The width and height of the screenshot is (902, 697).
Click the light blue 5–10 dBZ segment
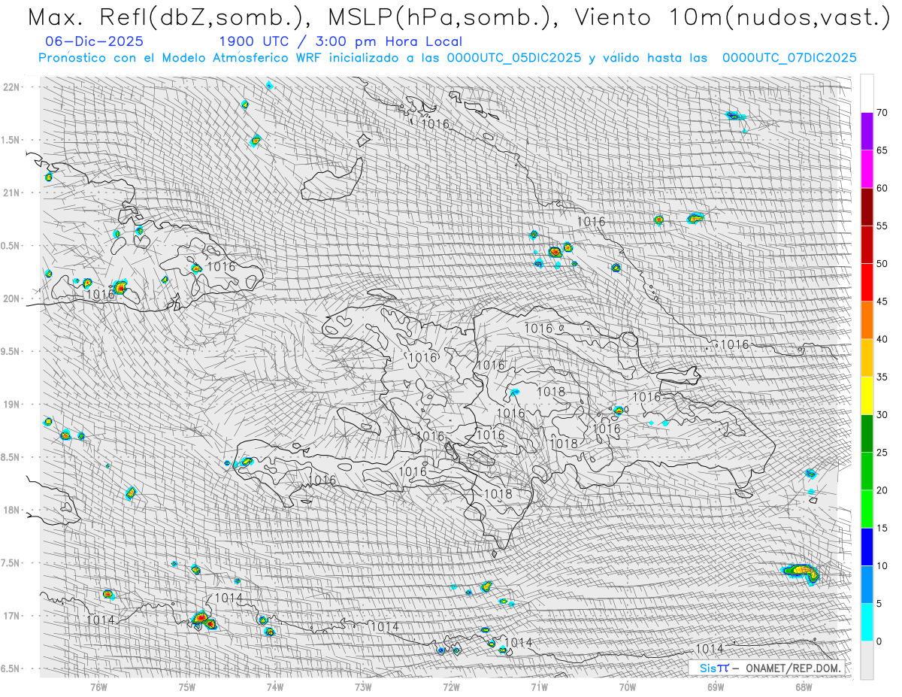click(x=867, y=584)
